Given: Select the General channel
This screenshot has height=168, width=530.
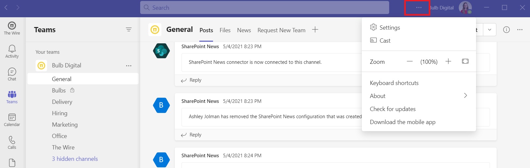Looking at the screenshot, I should tap(83, 79).
